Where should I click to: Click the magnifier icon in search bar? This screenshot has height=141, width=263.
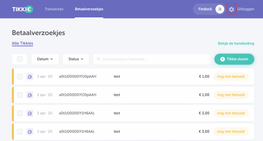[98, 59]
